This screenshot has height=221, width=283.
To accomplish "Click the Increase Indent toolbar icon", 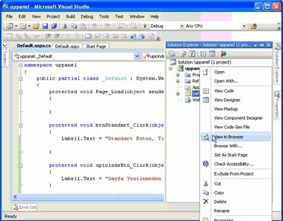I will pyautogui.click(x=57, y=36).
